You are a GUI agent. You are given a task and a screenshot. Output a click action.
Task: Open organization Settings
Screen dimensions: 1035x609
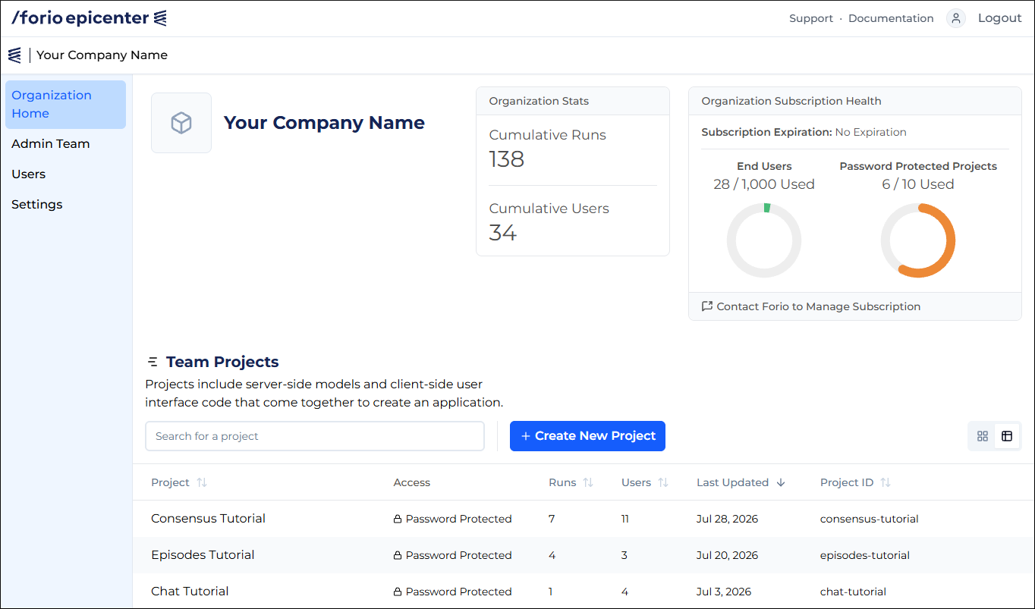click(37, 204)
